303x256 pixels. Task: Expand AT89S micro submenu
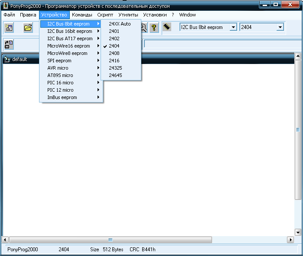[x=71, y=75]
